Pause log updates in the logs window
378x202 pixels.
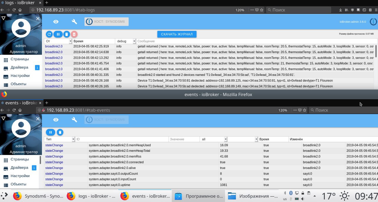click(x=58, y=34)
